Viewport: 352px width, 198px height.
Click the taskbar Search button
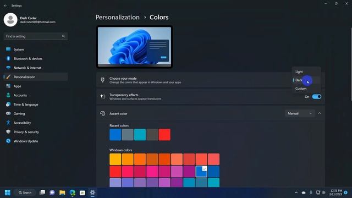[25, 193]
